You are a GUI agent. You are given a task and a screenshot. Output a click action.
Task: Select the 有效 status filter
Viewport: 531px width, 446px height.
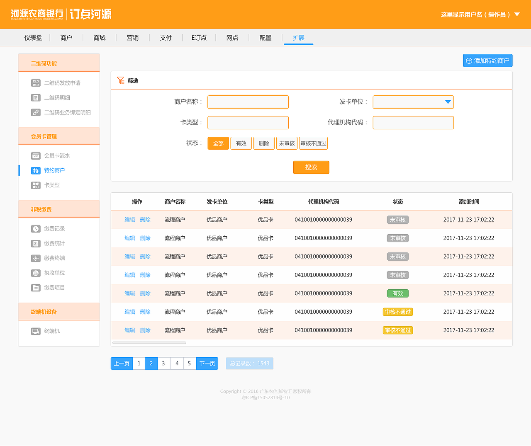click(241, 143)
